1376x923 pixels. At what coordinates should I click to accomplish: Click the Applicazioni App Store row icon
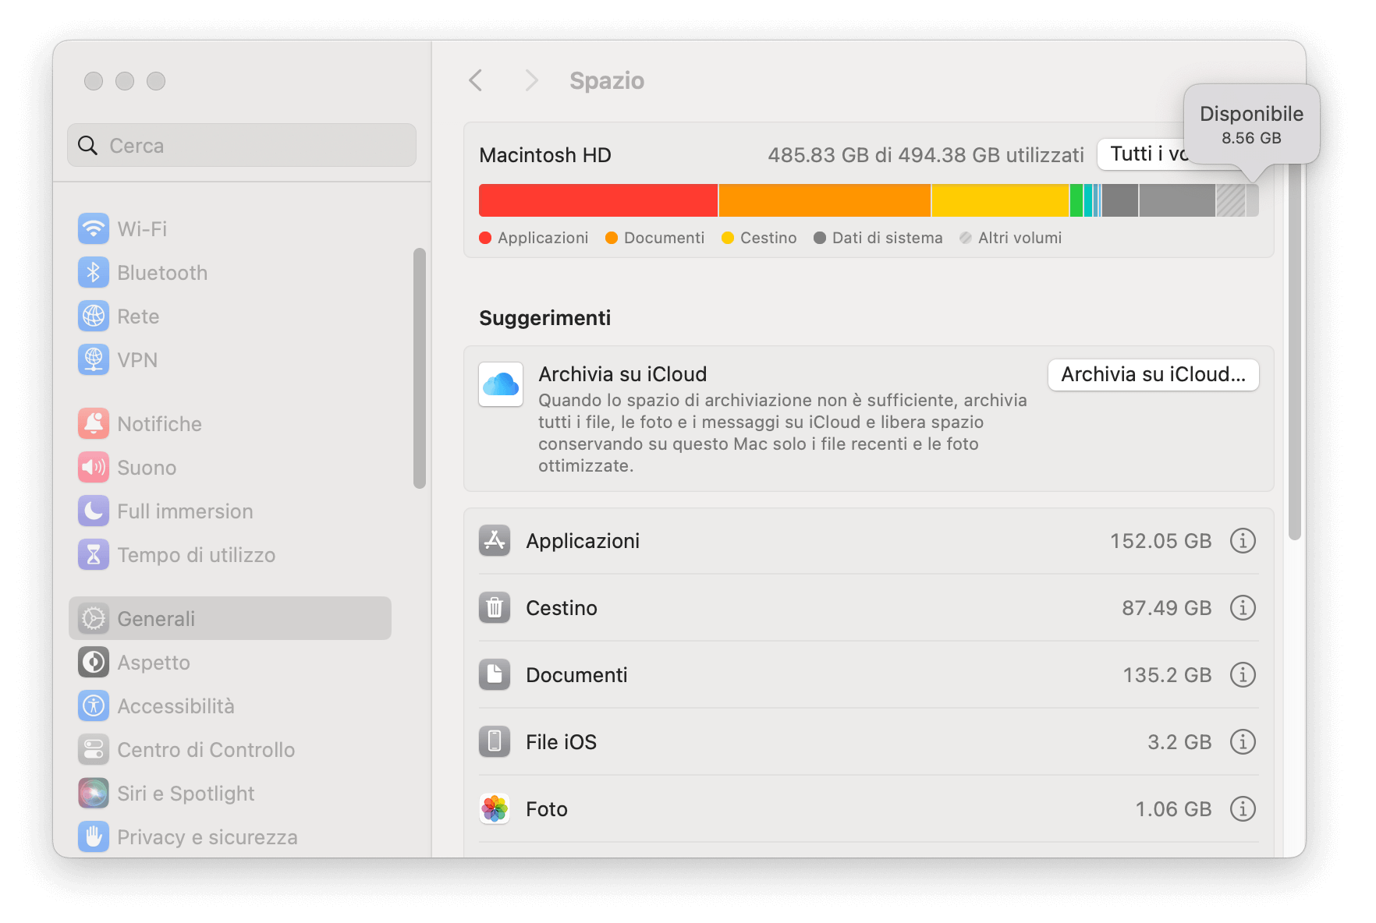pyautogui.click(x=495, y=540)
